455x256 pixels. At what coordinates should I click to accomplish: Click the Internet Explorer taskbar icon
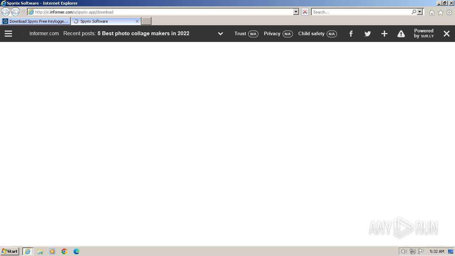click(28, 251)
